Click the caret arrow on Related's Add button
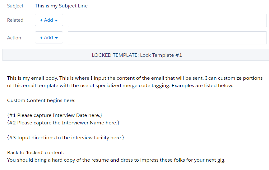 (56, 20)
